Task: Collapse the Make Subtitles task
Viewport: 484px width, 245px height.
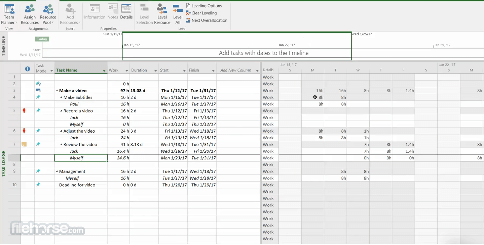Action: pos(61,97)
